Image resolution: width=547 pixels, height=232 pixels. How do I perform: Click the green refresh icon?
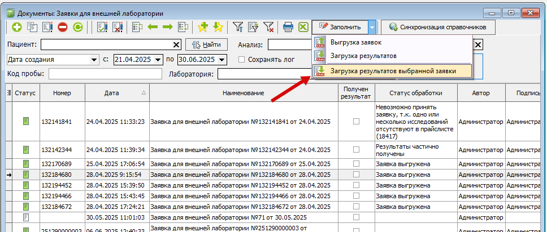[77, 26]
